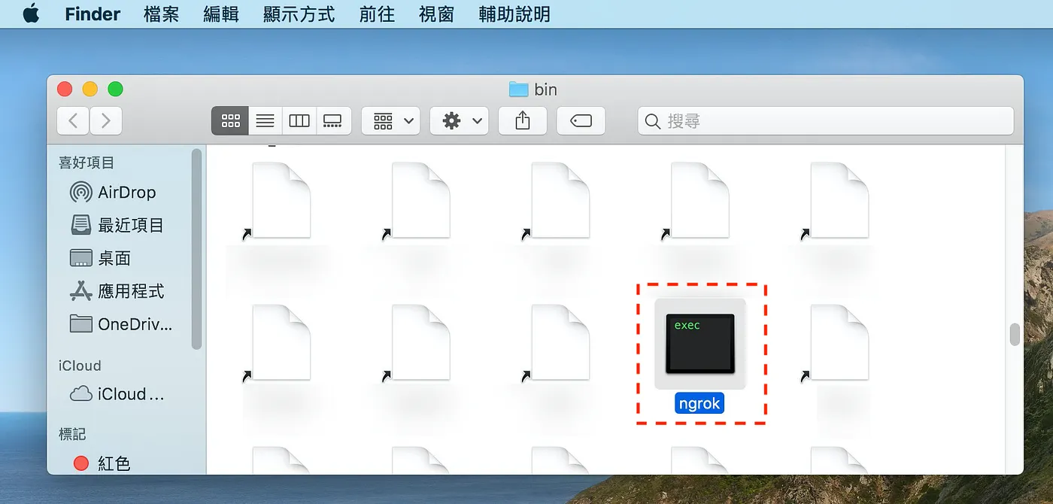Open the gear action dropdown
The width and height of the screenshot is (1053, 504).
tap(459, 120)
